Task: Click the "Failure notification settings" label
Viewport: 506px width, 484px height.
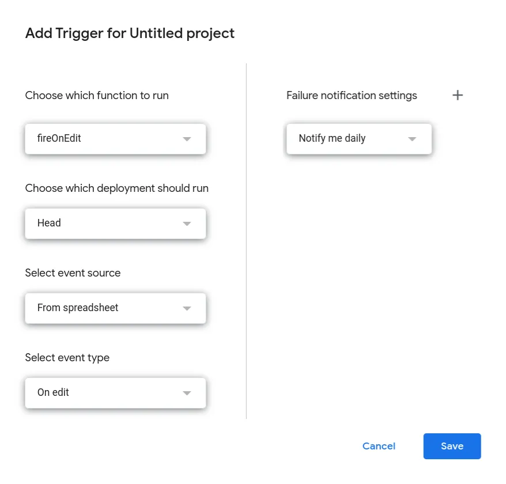Action: click(x=352, y=96)
